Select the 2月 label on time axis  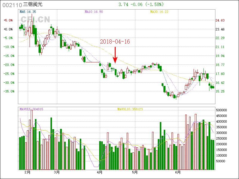coord(27,172)
